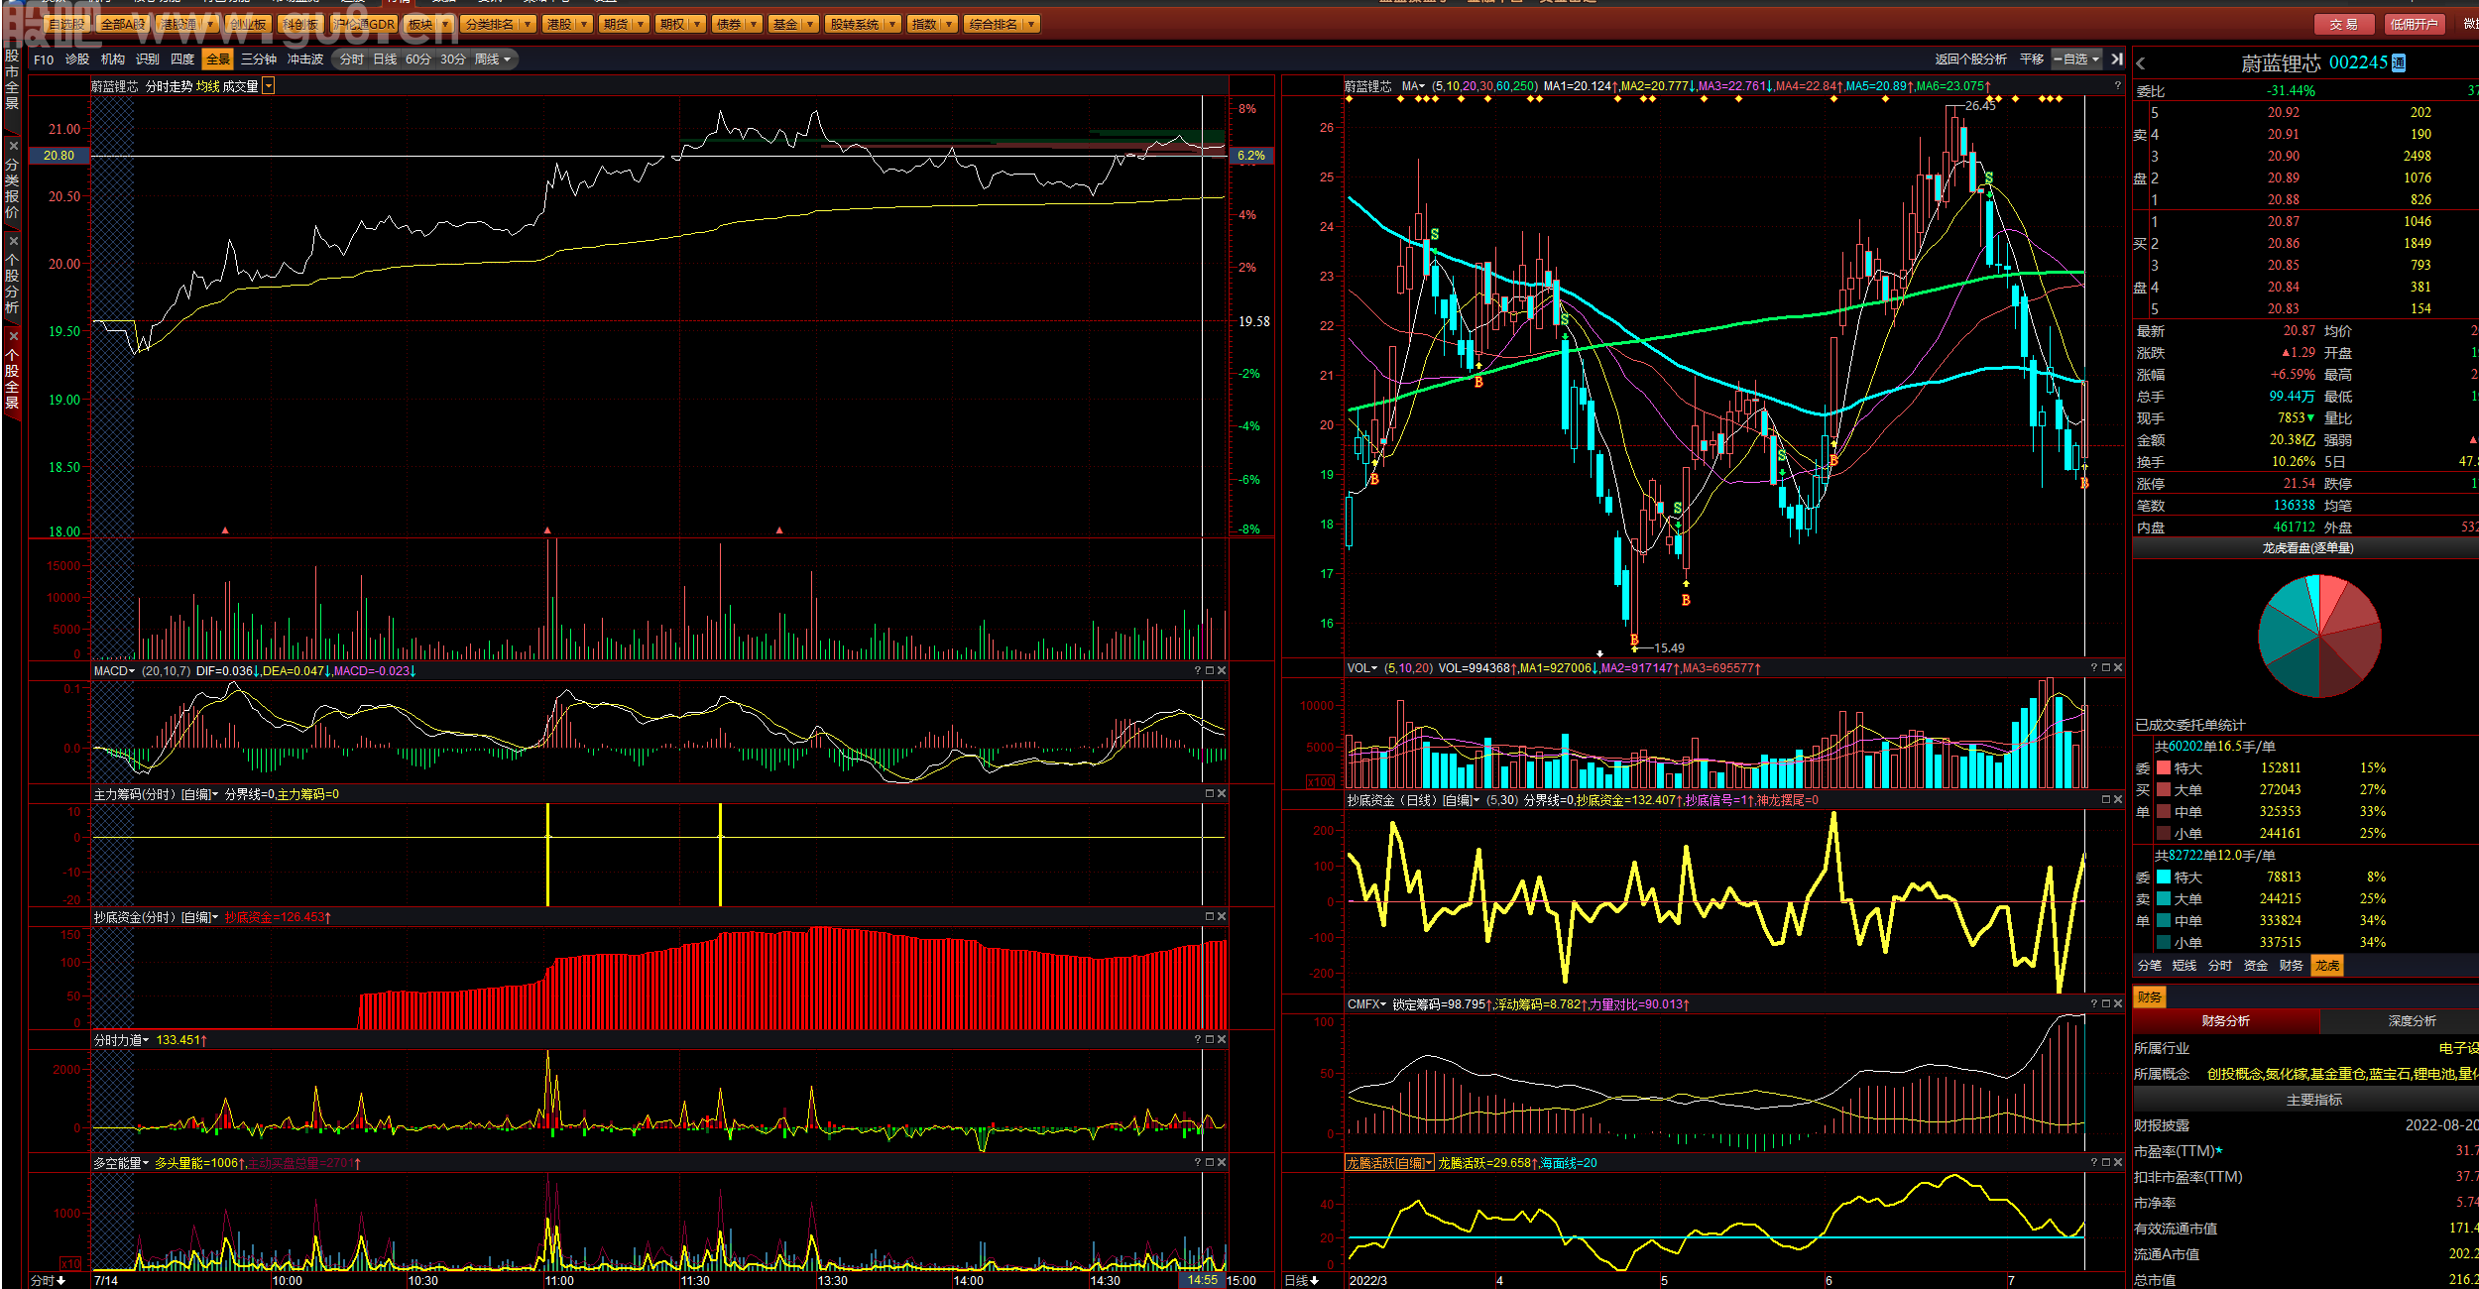Close the 分时力道 panel
The width and height of the screenshot is (2479, 1289).
[1222, 1039]
